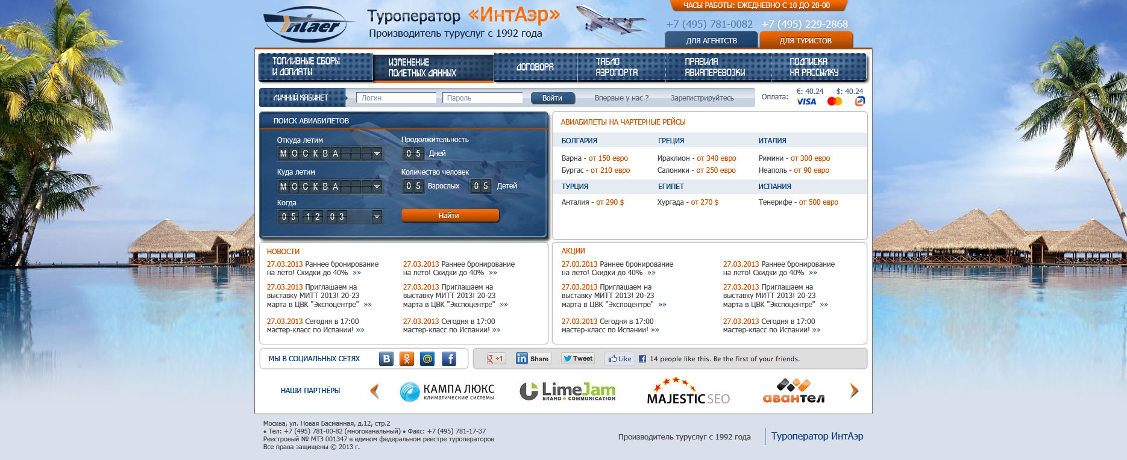Select the Изменение полетных данных menu item

click(433, 67)
